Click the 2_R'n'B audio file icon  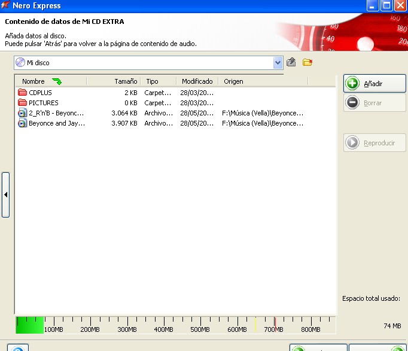pyautogui.click(x=22, y=113)
